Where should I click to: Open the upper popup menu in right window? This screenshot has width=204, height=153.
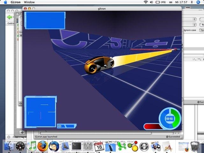[x=189, y=19]
